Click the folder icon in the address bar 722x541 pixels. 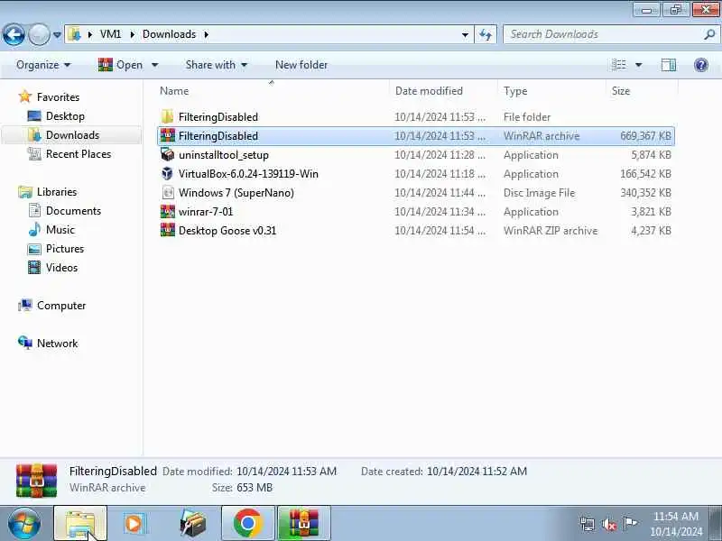point(74,34)
